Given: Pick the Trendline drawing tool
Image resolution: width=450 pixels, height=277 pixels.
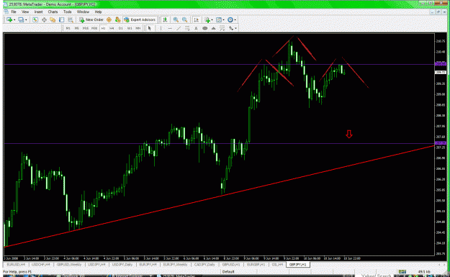Looking at the screenshot, I should click(179, 28).
